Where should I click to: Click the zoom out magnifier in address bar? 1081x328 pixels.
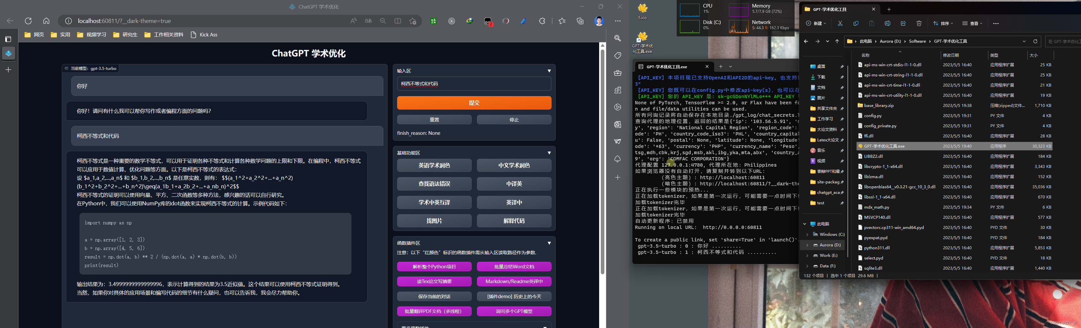tap(383, 21)
